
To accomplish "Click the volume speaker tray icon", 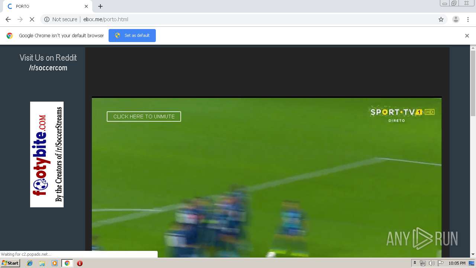I will click(x=431, y=263).
